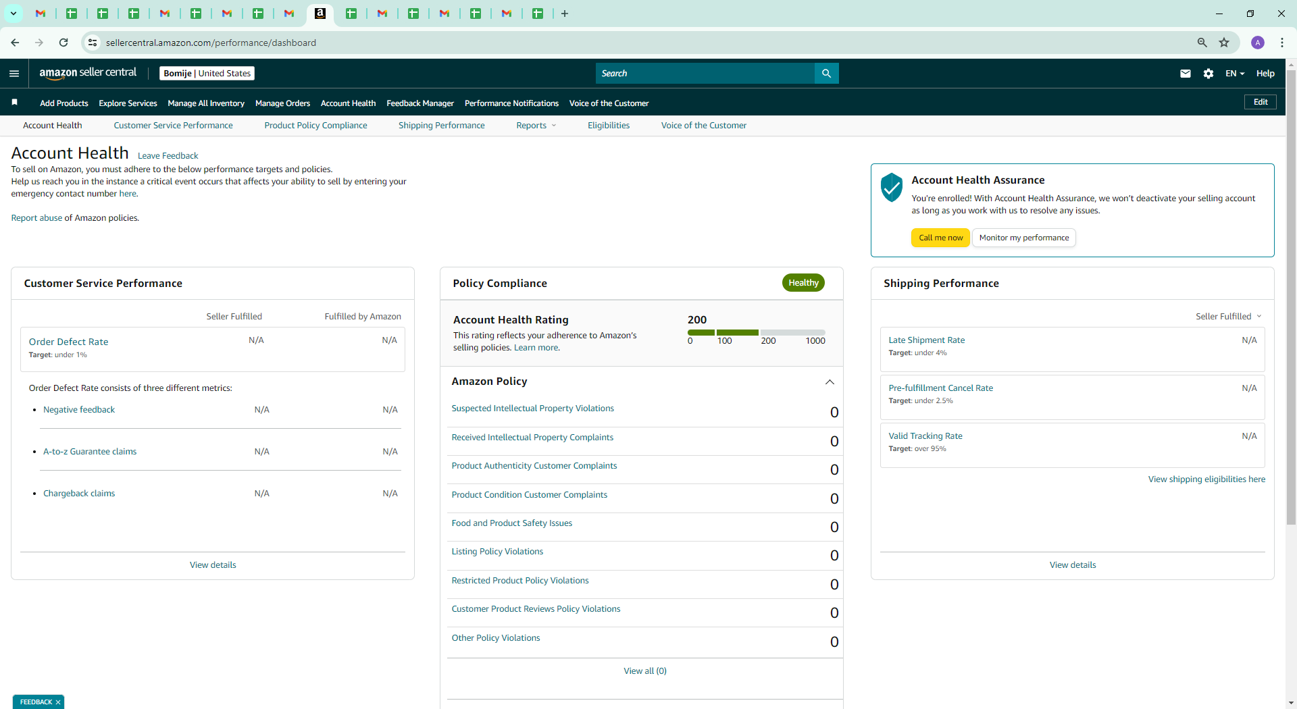Viewport: 1297px width, 709px height.
Task: Click the Report abuse link
Action: tap(36, 218)
